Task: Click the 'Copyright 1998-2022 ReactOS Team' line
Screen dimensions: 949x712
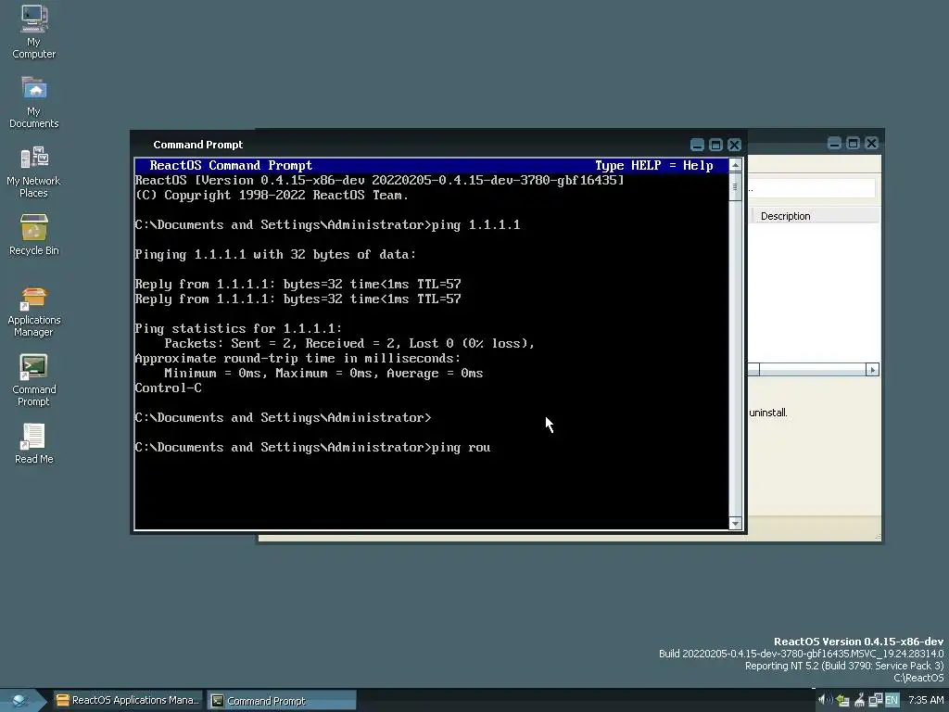Action: tap(272, 196)
